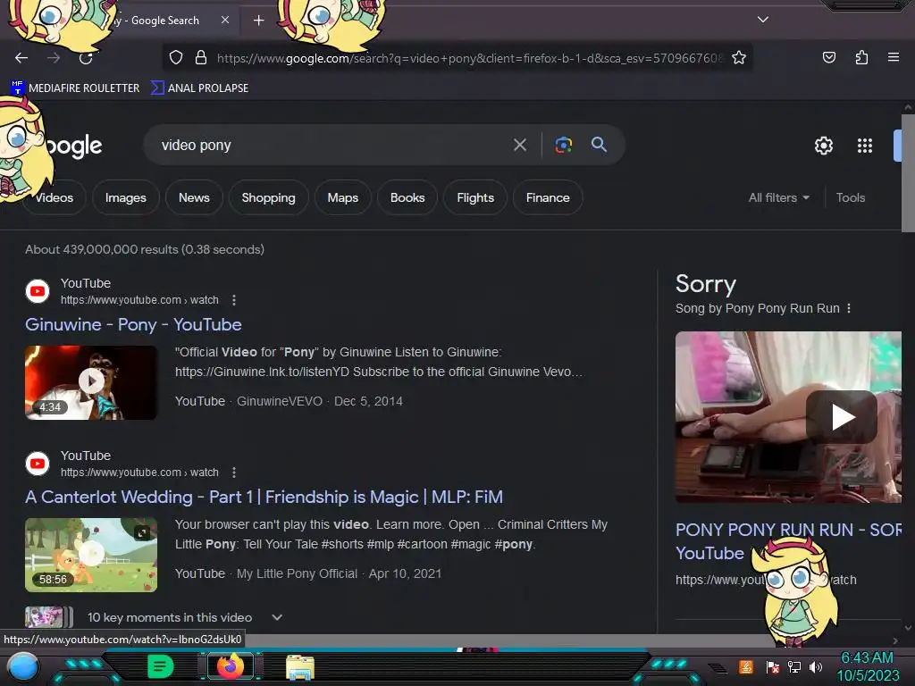Open the Start orb on the taskbar
915x686 pixels.
click(x=23, y=667)
